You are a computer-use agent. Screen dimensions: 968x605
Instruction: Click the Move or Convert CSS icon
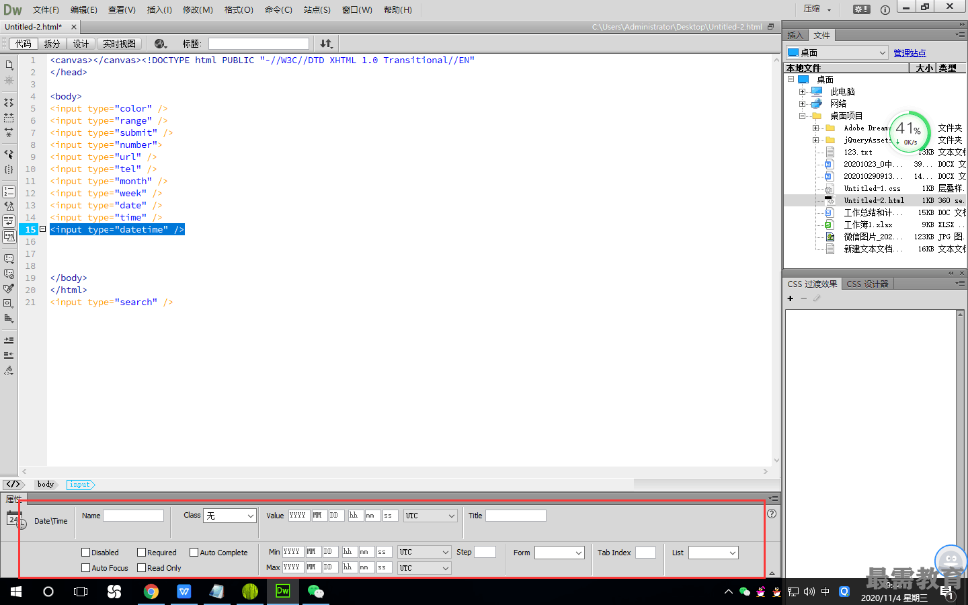(9, 318)
